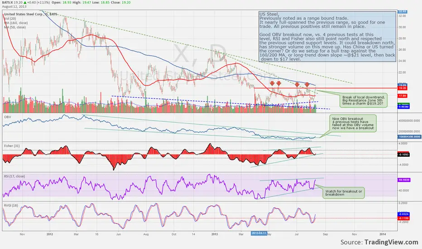The image size is (422, 249).
Task: Click the 30.00 price axis tick
Action: click(x=402, y=27)
